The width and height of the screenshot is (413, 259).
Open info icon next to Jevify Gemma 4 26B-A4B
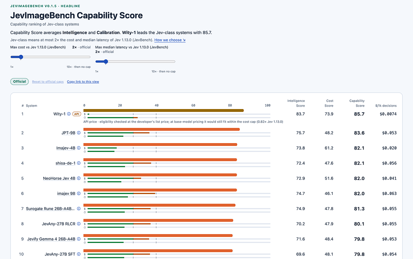[x=78, y=239]
